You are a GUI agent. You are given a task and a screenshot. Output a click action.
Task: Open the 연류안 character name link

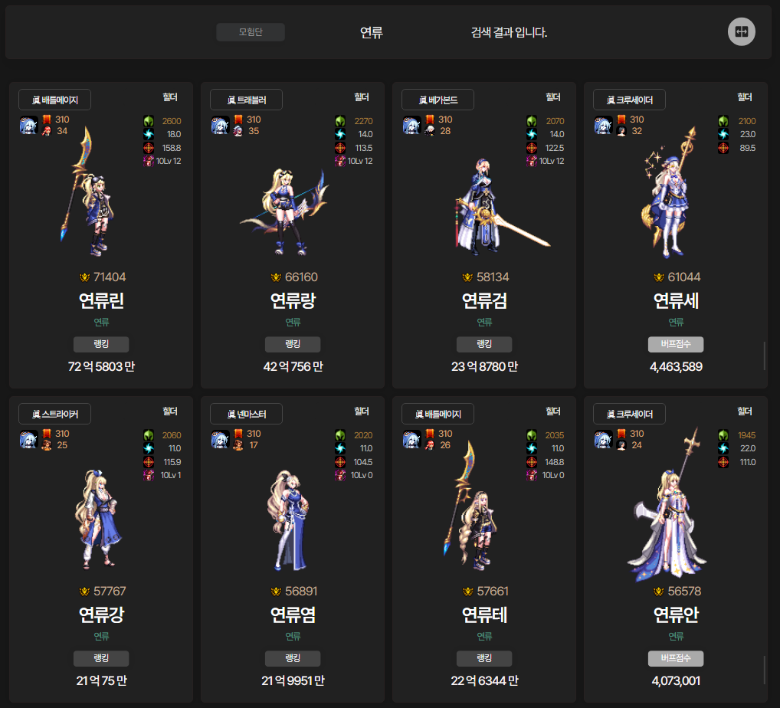[676, 615]
